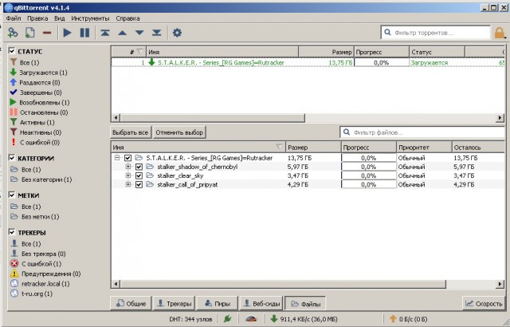
Task: Switch to the Общие tab
Action: point(131,304)
